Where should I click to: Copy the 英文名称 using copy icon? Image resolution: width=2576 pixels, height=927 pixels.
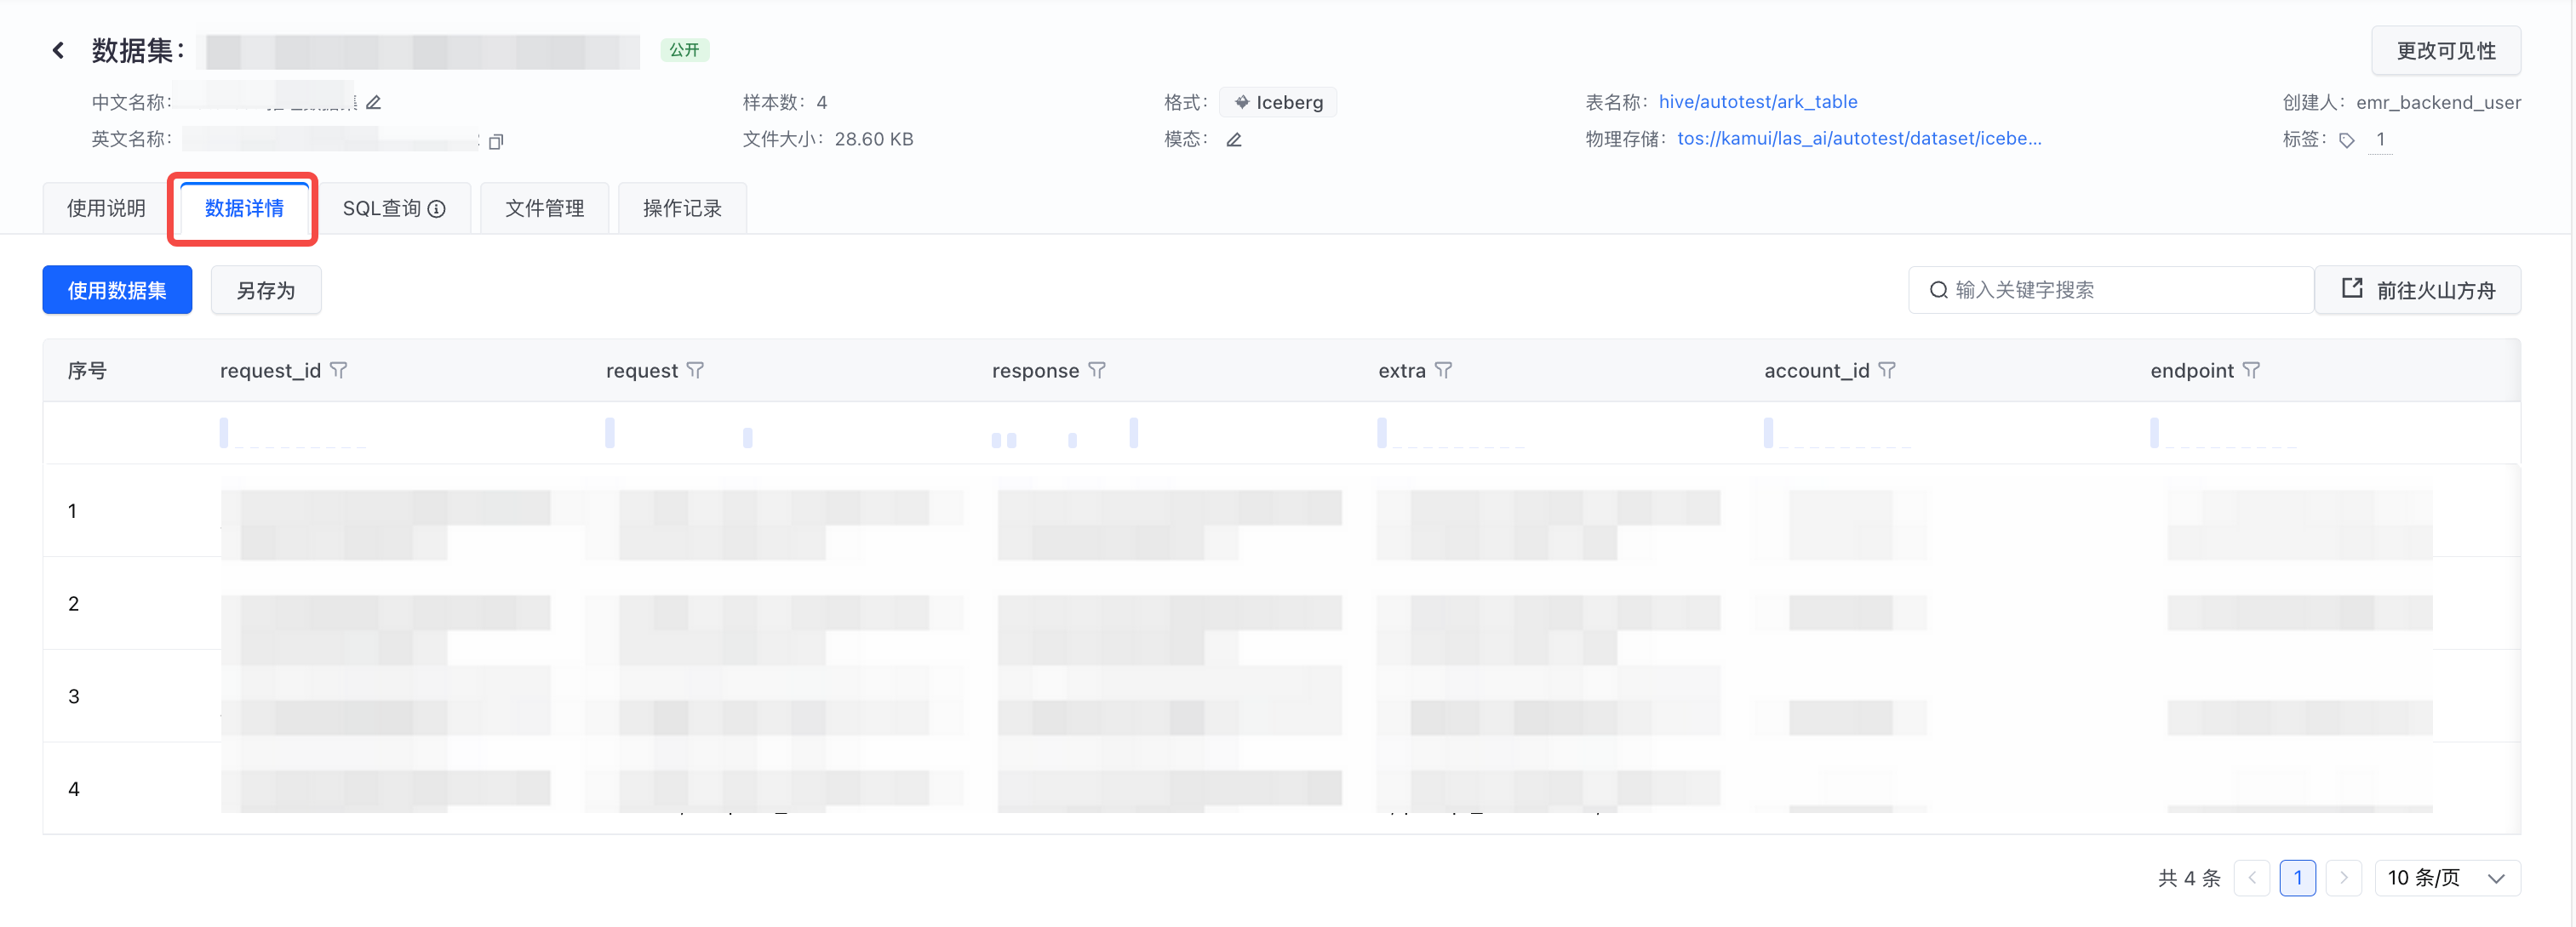(x=495, y=141)
